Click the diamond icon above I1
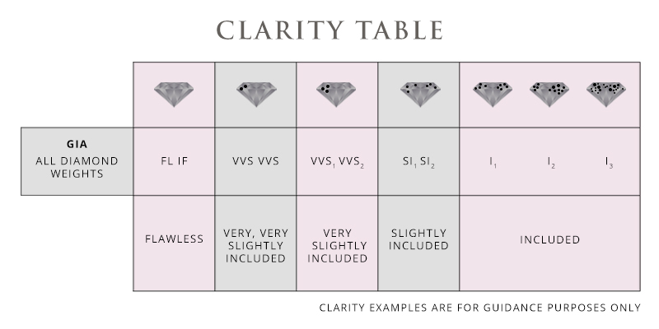This screenshot has height=329, width=659. (492, 94)
